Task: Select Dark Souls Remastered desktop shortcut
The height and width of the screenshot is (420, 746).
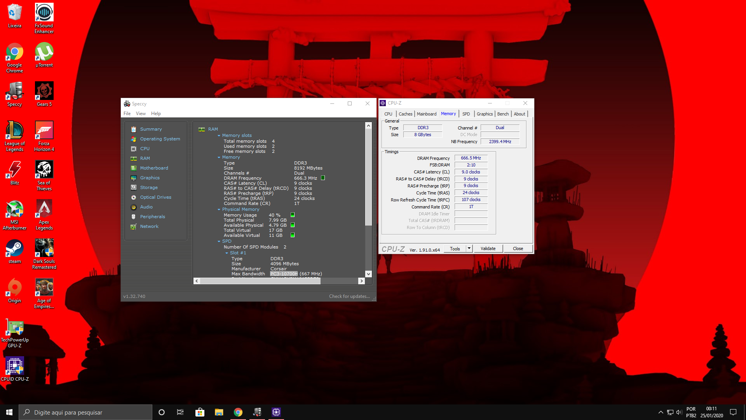Action: click(x=44, y=254)
